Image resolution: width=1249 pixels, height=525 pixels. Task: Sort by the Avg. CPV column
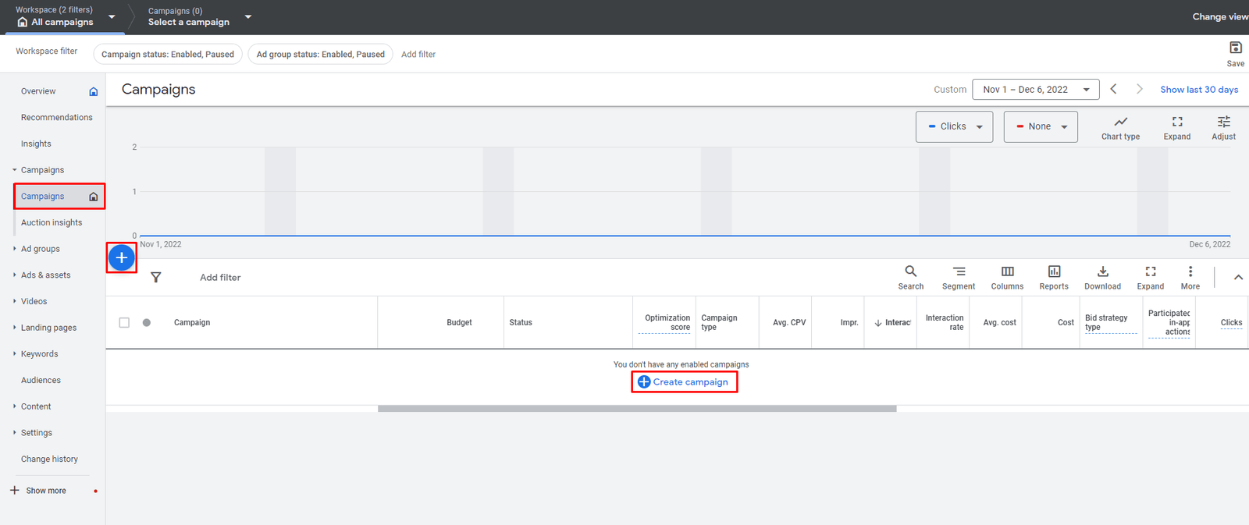point(789,322)
